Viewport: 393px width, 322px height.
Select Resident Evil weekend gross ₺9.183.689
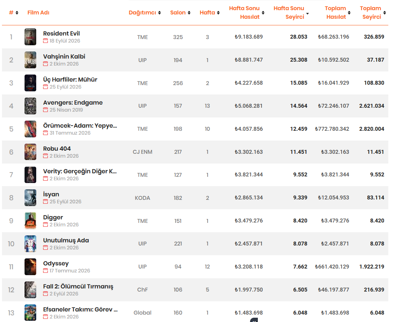coord(248,37)
